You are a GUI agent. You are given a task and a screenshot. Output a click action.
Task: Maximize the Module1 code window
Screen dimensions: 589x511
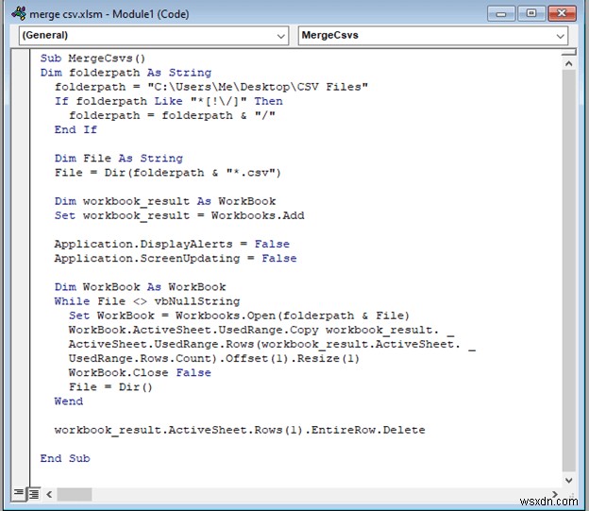(531, 13)
